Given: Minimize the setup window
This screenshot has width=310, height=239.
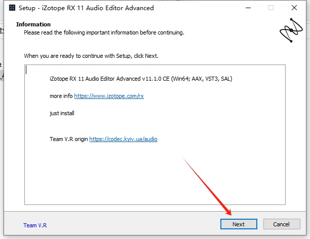Looking at the screenshot, I should tap(248, 8).
